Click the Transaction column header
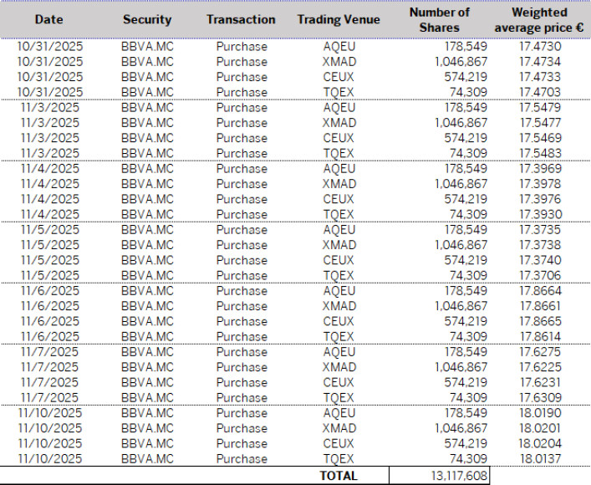591x485 pixels. pos(241,19)
